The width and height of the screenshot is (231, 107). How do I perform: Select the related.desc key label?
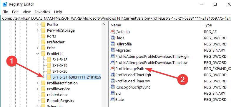tap(57, 95)
